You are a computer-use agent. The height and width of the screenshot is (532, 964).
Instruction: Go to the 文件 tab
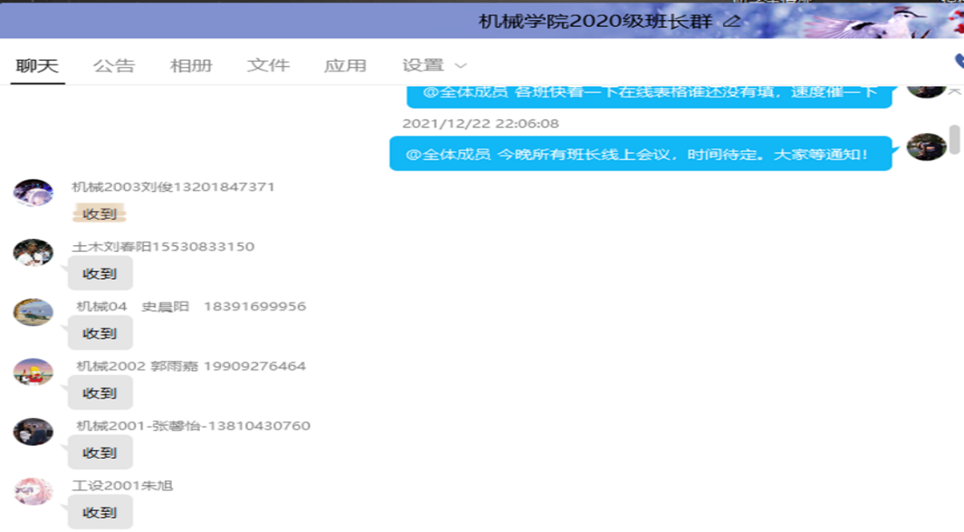(x=268, y=65)
